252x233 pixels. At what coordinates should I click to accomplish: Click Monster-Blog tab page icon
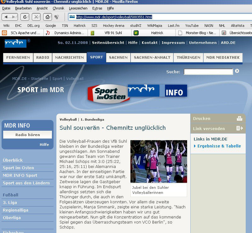pos(180,33)
